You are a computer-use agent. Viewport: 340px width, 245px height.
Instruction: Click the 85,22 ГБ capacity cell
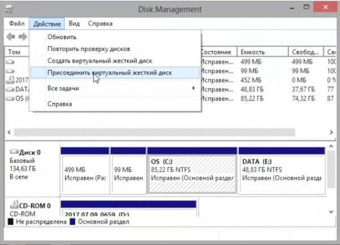coord(252,98)
